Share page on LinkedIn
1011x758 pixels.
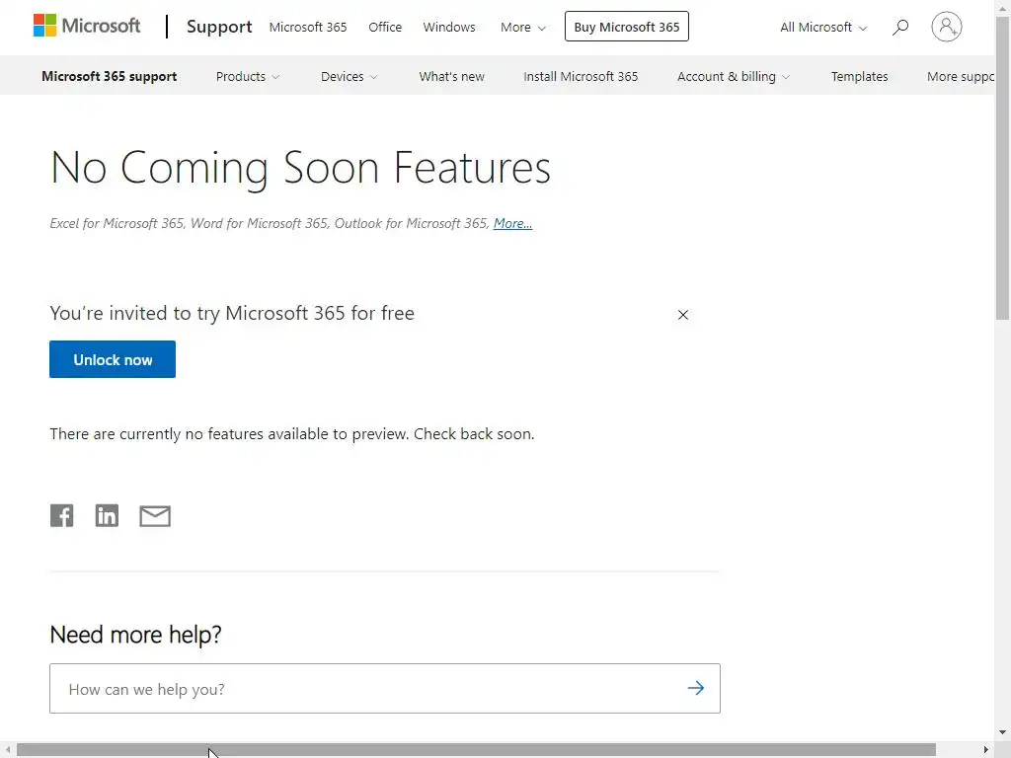pyautogui.click(x=107, y=515)
